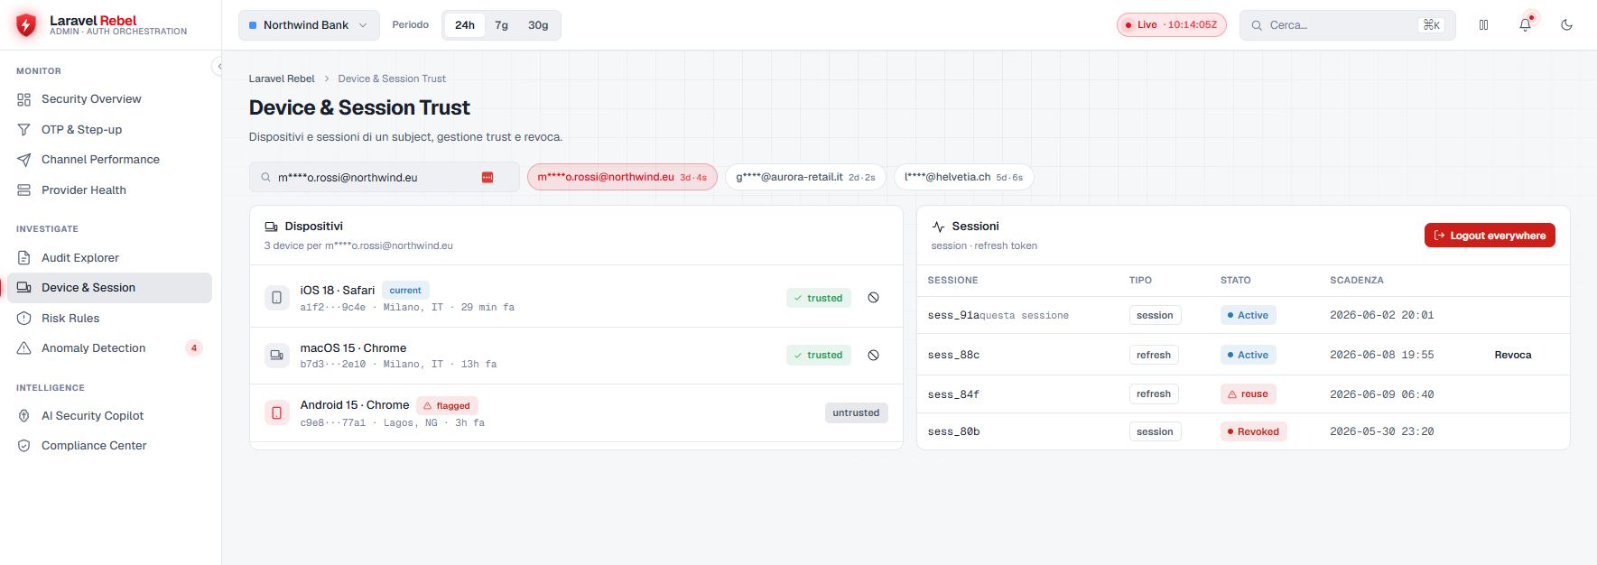Viewport: 1597px width, 565px height.
Task: Click Revoca for sess_88c
Action: pyautogui.click(x=1513, y=356)
